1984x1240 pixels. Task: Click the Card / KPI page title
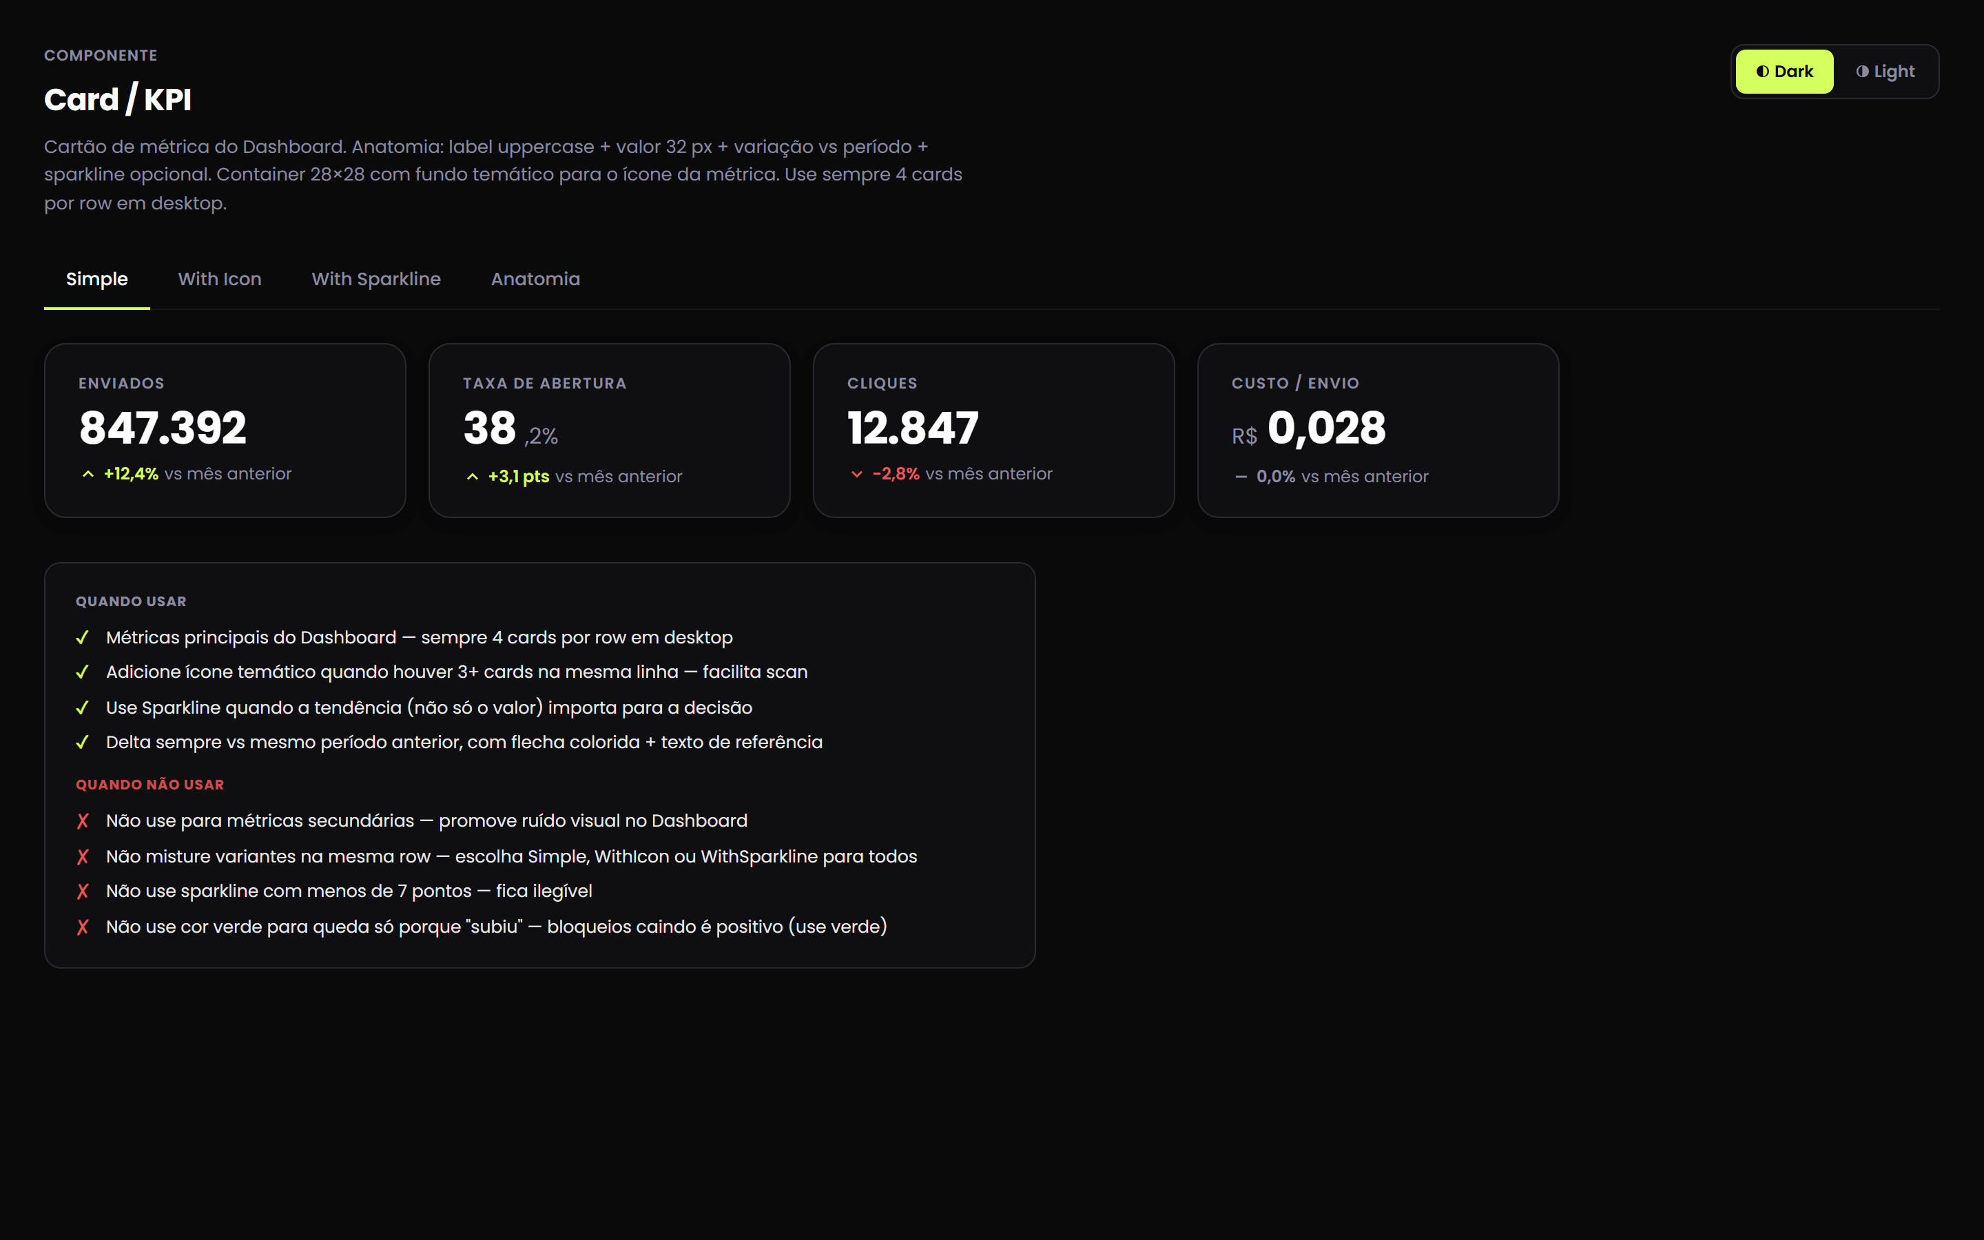coord(118,99)
